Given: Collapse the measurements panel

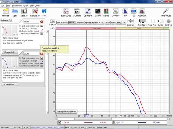Looking at the screenshot, I should point(7,20).
